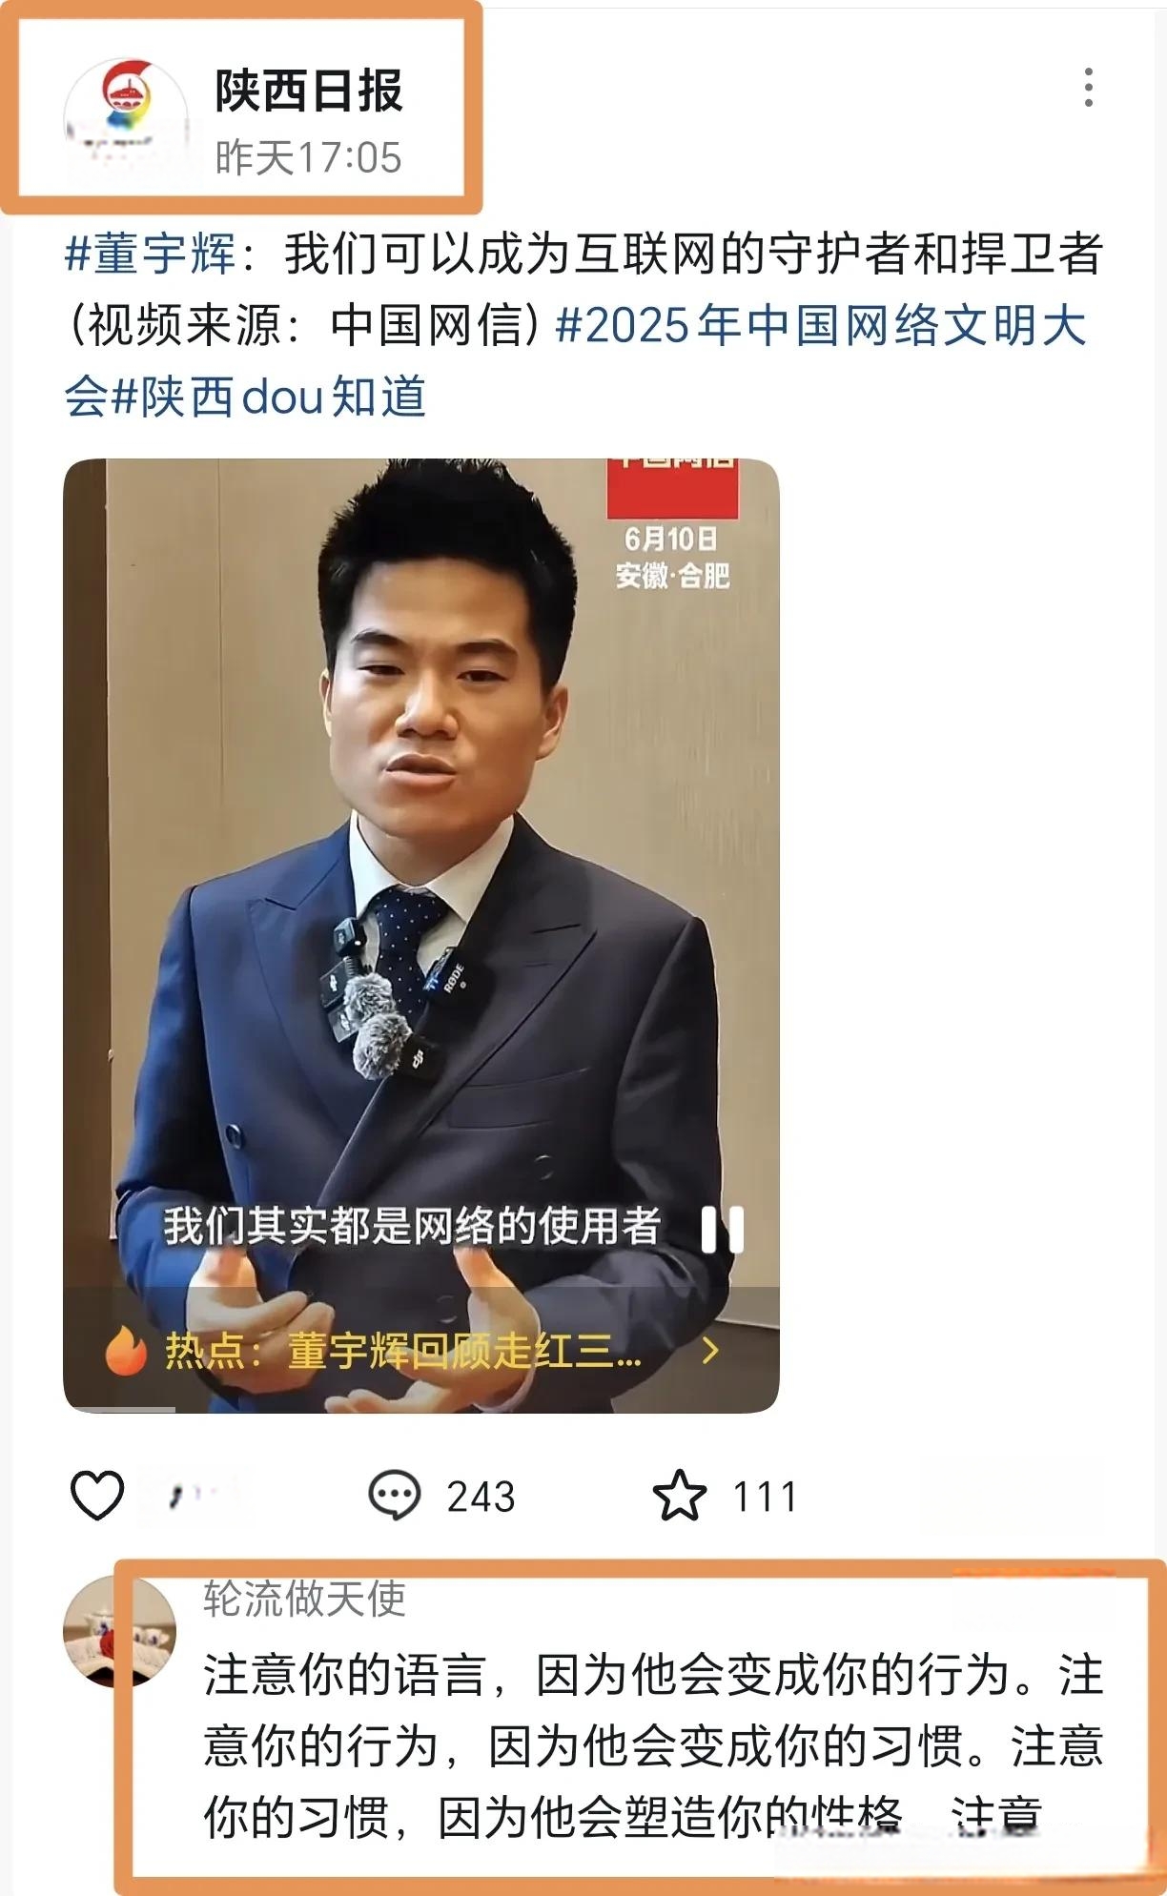Image resolution: width=1167 pixels, height=1896 pixels.
Task: Tap the video thumbnail of the speaker
Action: 421,935
